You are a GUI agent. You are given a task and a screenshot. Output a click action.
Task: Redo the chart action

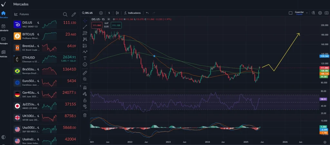tap(154, 13)
